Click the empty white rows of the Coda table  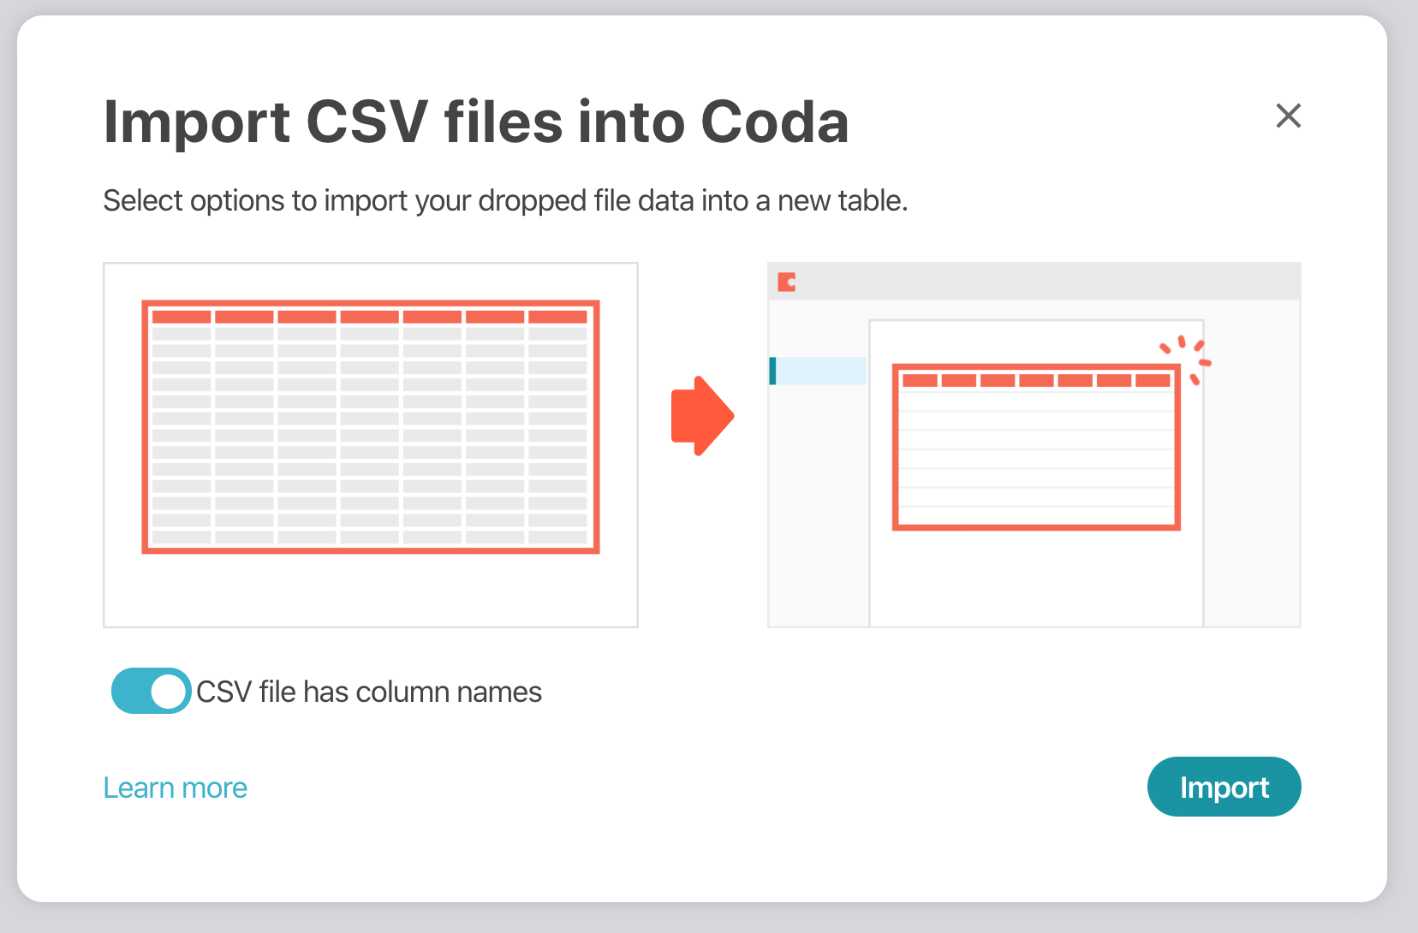click(x=1036, y=458)
